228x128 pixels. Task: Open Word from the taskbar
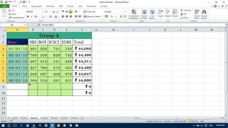tap(46, 126)
